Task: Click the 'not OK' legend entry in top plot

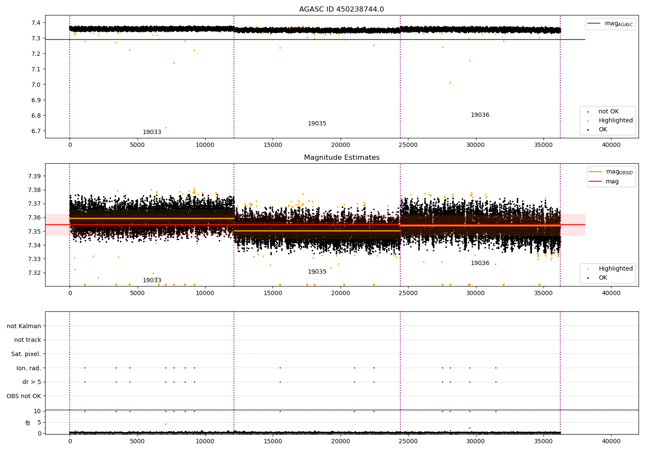Action: point(608,112)
